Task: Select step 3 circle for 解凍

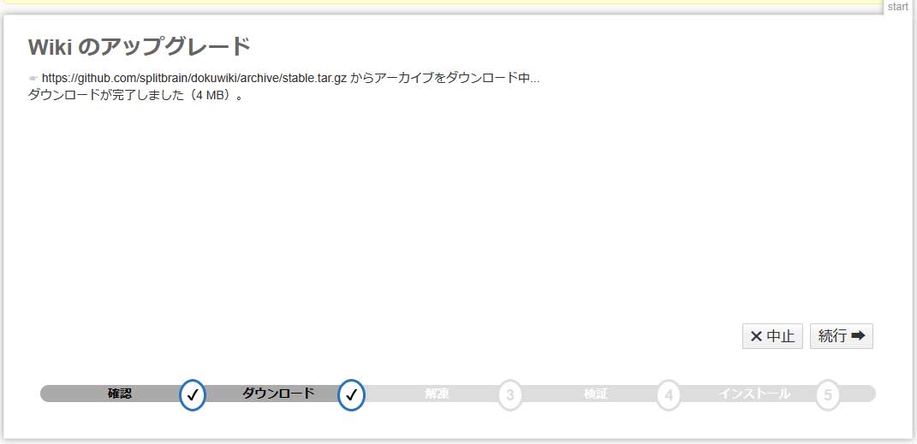Action: pyautogui.click(x=510, y=395)
